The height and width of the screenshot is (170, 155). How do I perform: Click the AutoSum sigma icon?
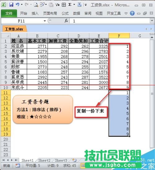(x=70, y=5)
